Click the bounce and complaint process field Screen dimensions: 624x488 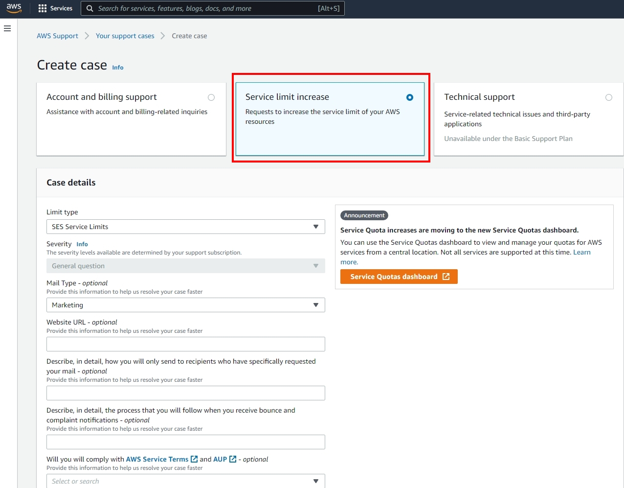pyautogui.click(x=186, y=442)
